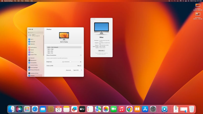Open the Edit menu
Screen dimensions: 203x114
(19, 1)
